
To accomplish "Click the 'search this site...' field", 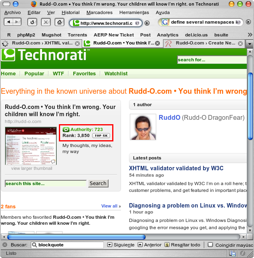I will point(46,183).
